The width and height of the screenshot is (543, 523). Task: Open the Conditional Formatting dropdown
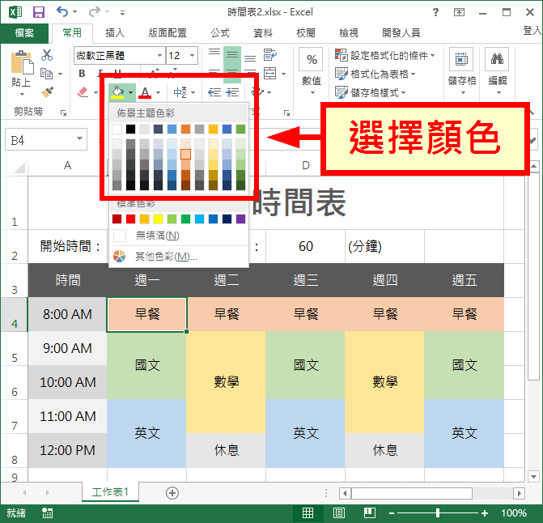click(384, 55)
